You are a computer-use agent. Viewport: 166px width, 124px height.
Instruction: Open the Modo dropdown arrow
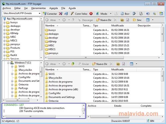pos(110,14)
